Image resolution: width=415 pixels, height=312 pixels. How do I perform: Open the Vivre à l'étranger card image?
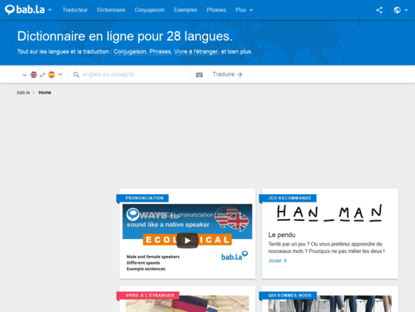pos(187,304)
